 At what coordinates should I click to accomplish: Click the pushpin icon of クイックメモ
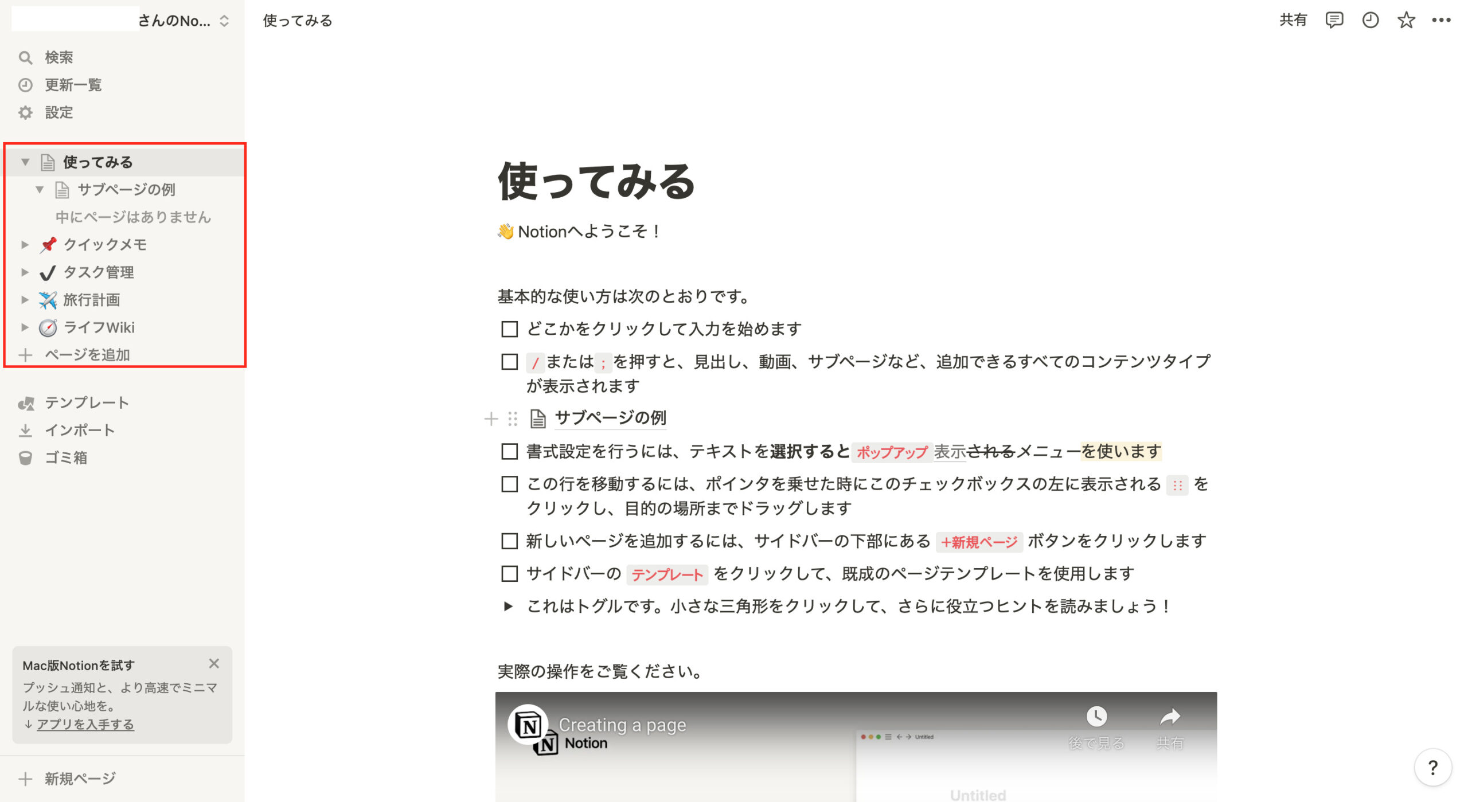coord(48,245)
